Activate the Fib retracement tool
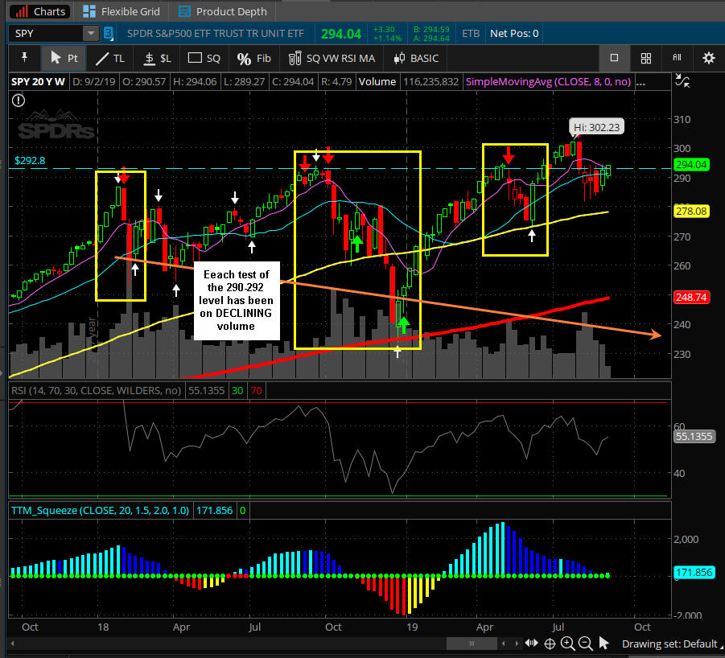Screen dimensions: 725x658 (254, 58)
